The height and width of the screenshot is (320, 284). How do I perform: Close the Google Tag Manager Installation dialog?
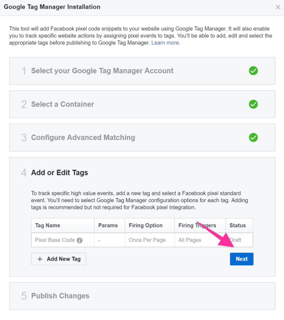pyautogui.click(x=278, y=7)
